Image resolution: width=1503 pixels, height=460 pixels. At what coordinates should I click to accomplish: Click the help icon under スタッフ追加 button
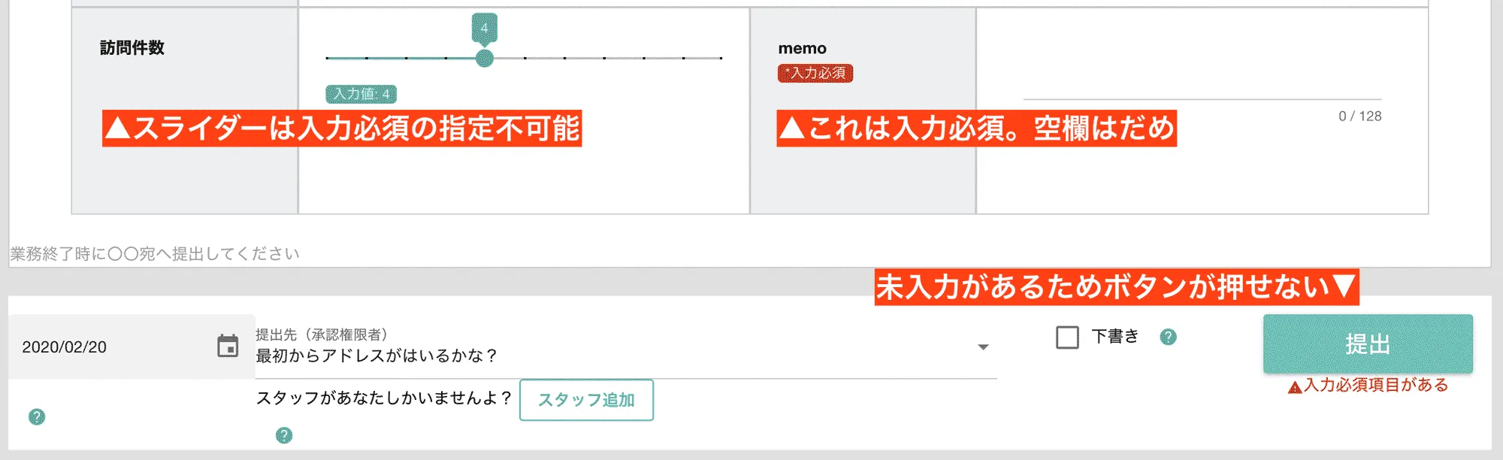pos(284,434)
